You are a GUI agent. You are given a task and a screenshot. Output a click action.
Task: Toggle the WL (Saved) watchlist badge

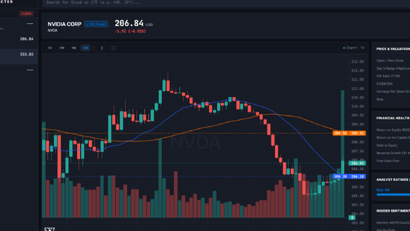96,24
